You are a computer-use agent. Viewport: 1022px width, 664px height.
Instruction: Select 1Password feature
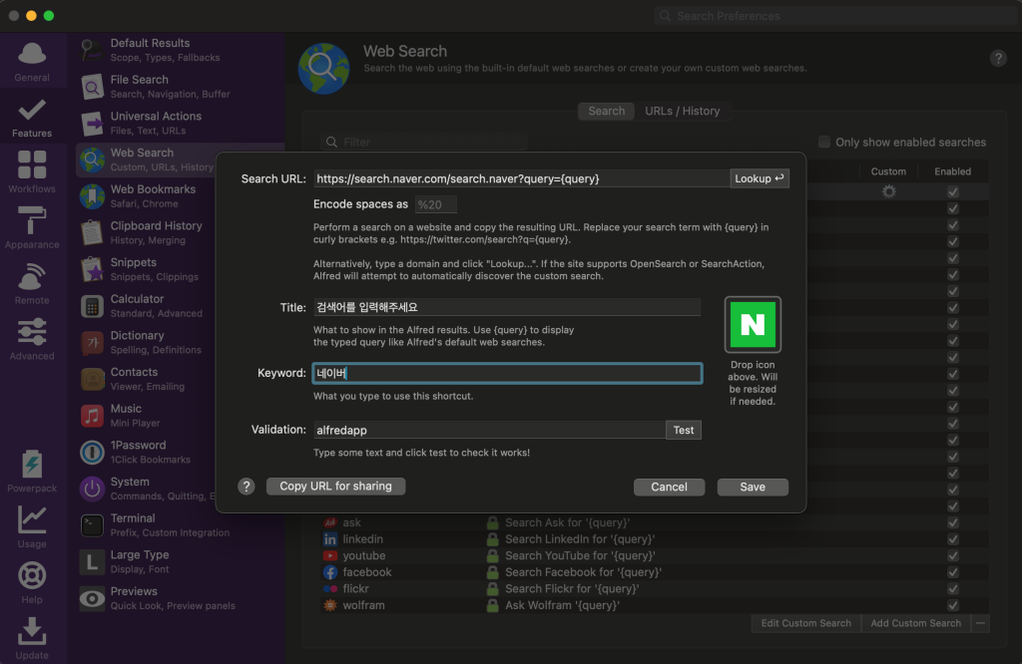146,451
